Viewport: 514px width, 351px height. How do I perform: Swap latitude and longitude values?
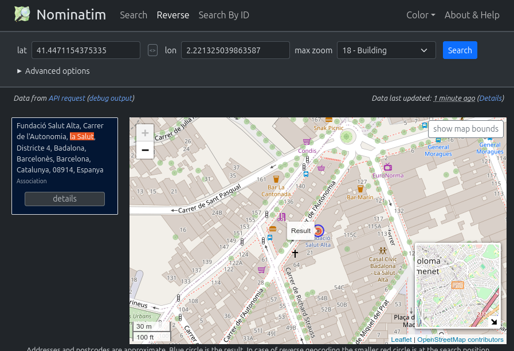(x=152, y=50)
